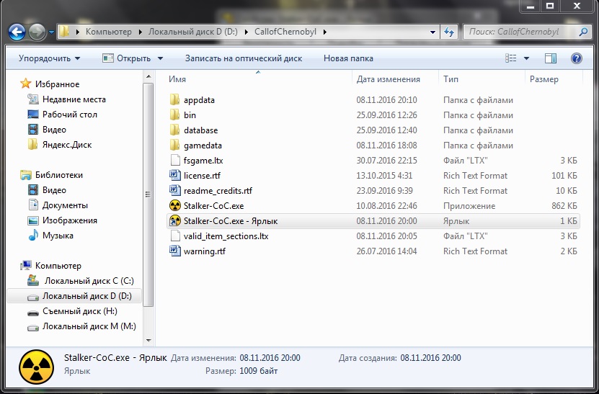This screenshot has height=394, width=599.
Task: Open 'Съемный диск (H:)' in the sidebar
Action: (80, 311)
